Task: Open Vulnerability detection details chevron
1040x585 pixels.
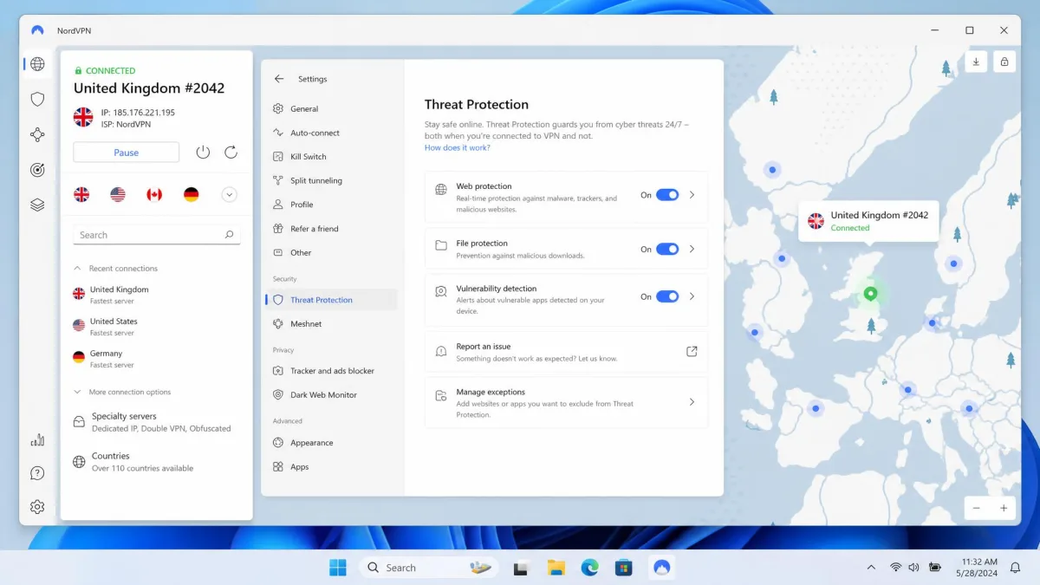Action: (x=692, y=296)
